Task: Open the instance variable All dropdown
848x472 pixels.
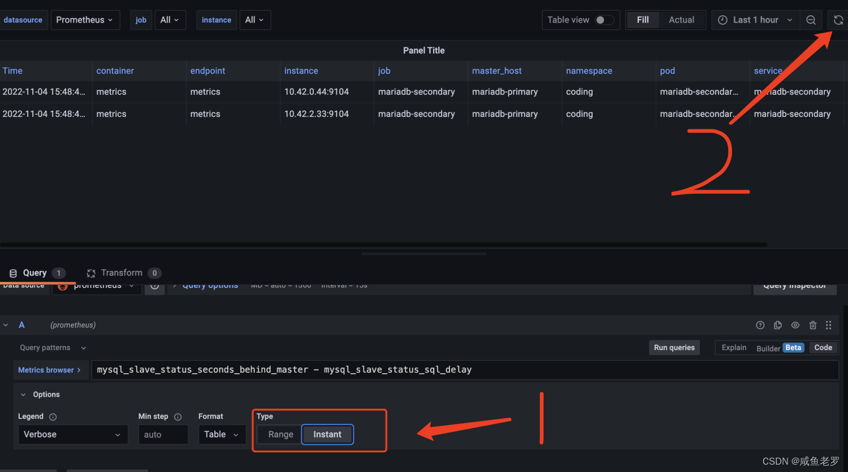Action: 255,20
